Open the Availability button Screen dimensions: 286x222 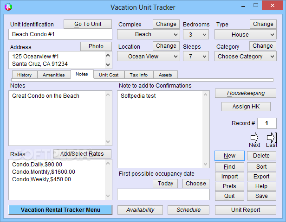[140, 210]
